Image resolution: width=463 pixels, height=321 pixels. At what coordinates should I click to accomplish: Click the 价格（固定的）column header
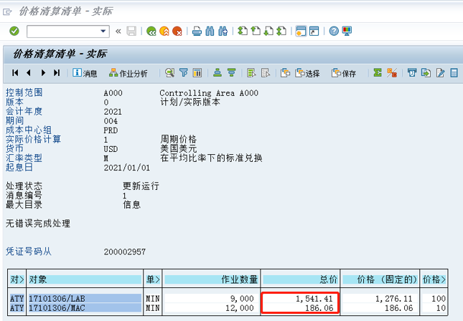click(380, 279)
